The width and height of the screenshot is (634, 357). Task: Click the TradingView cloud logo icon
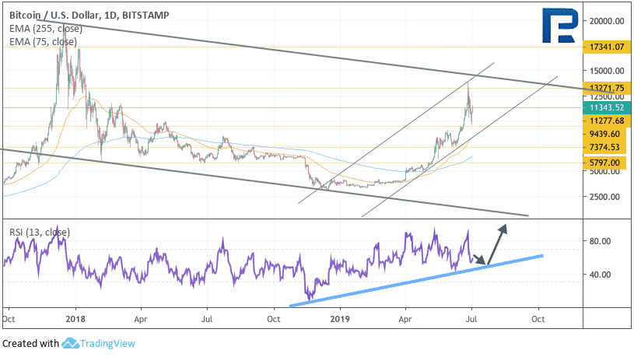click(70, 343)
